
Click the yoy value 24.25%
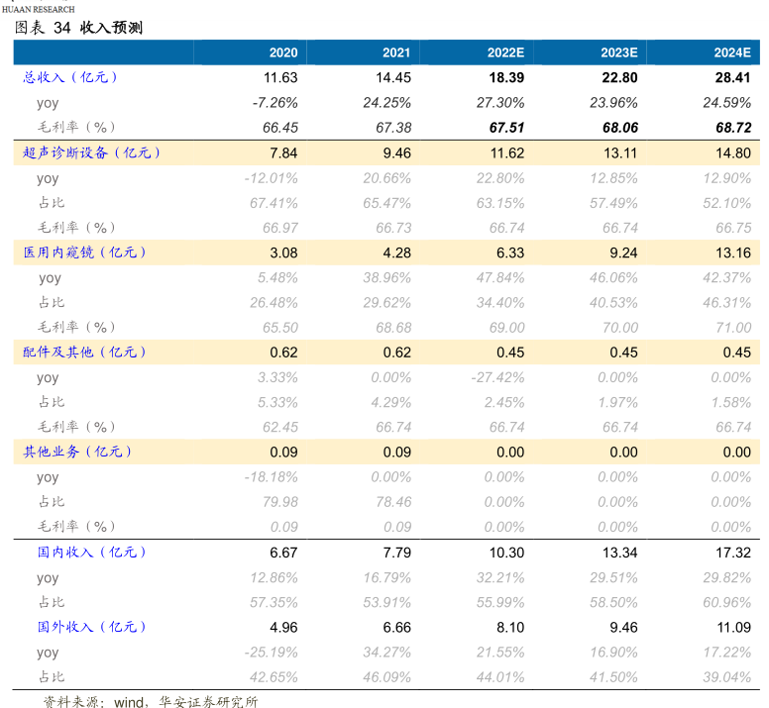(x=386, y=103)
